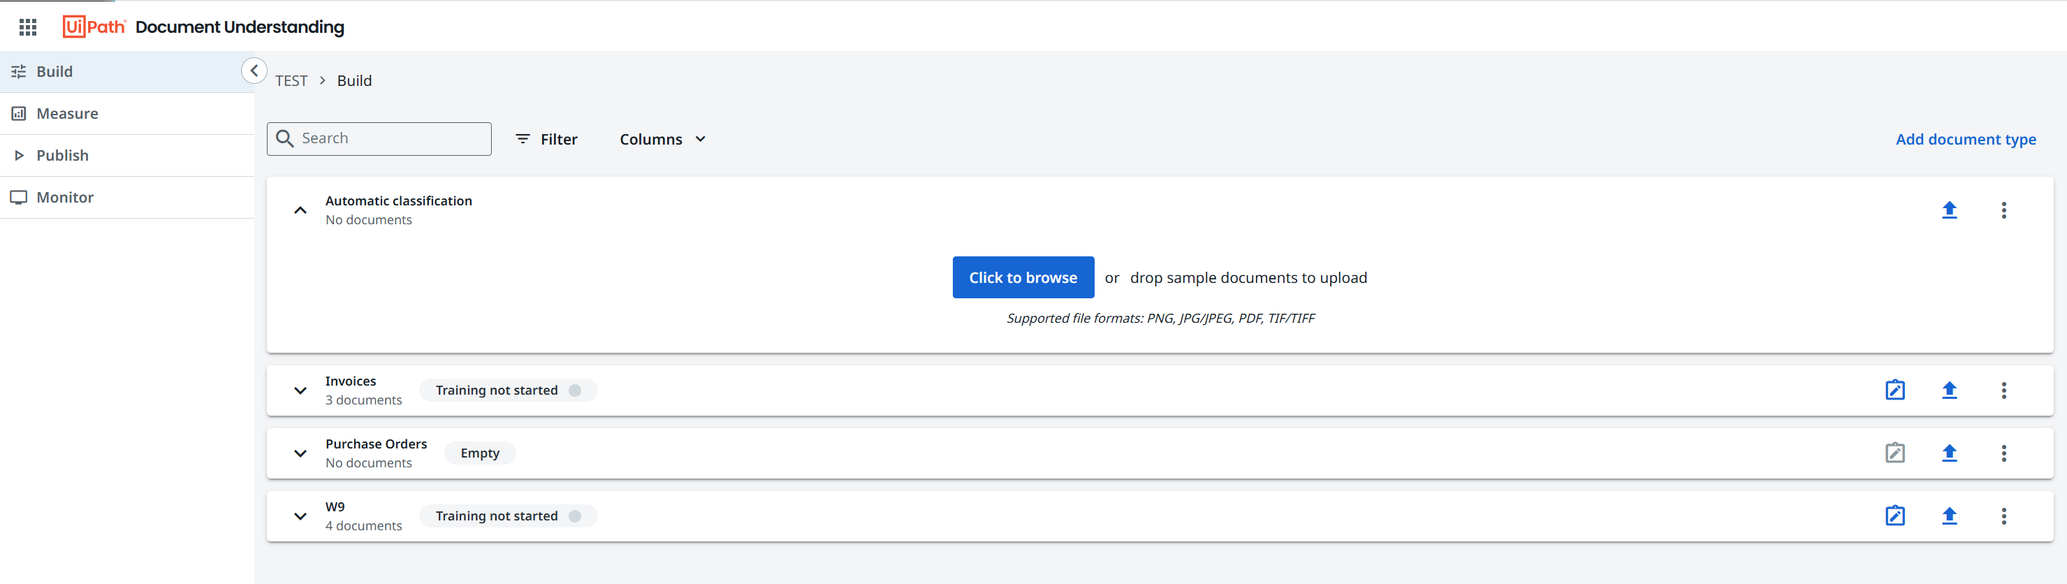Expand the W9 document type
The width and height of the screenshot is (2067, 584).
[300, 516]
